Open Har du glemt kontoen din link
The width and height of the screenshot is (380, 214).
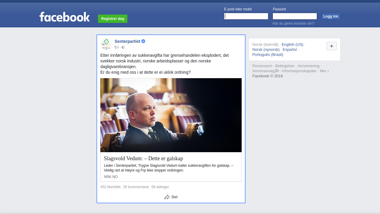pos(293,23)
